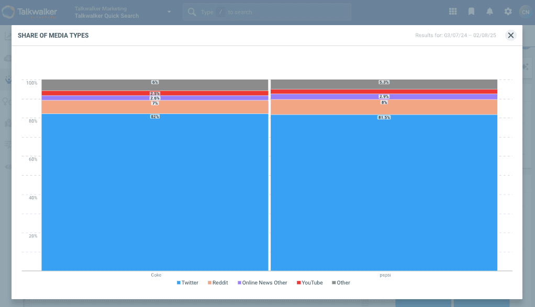This screenshot has width=535, height=307.
Task: Click the Talkwalker logo
Action: click(30, 12)
